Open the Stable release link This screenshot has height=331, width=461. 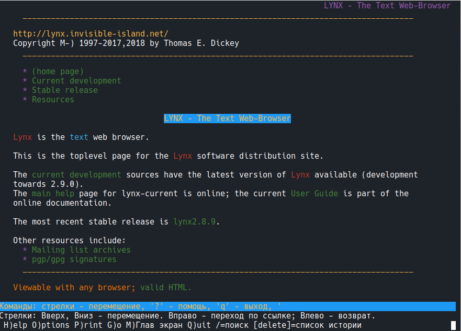(65, 90)
